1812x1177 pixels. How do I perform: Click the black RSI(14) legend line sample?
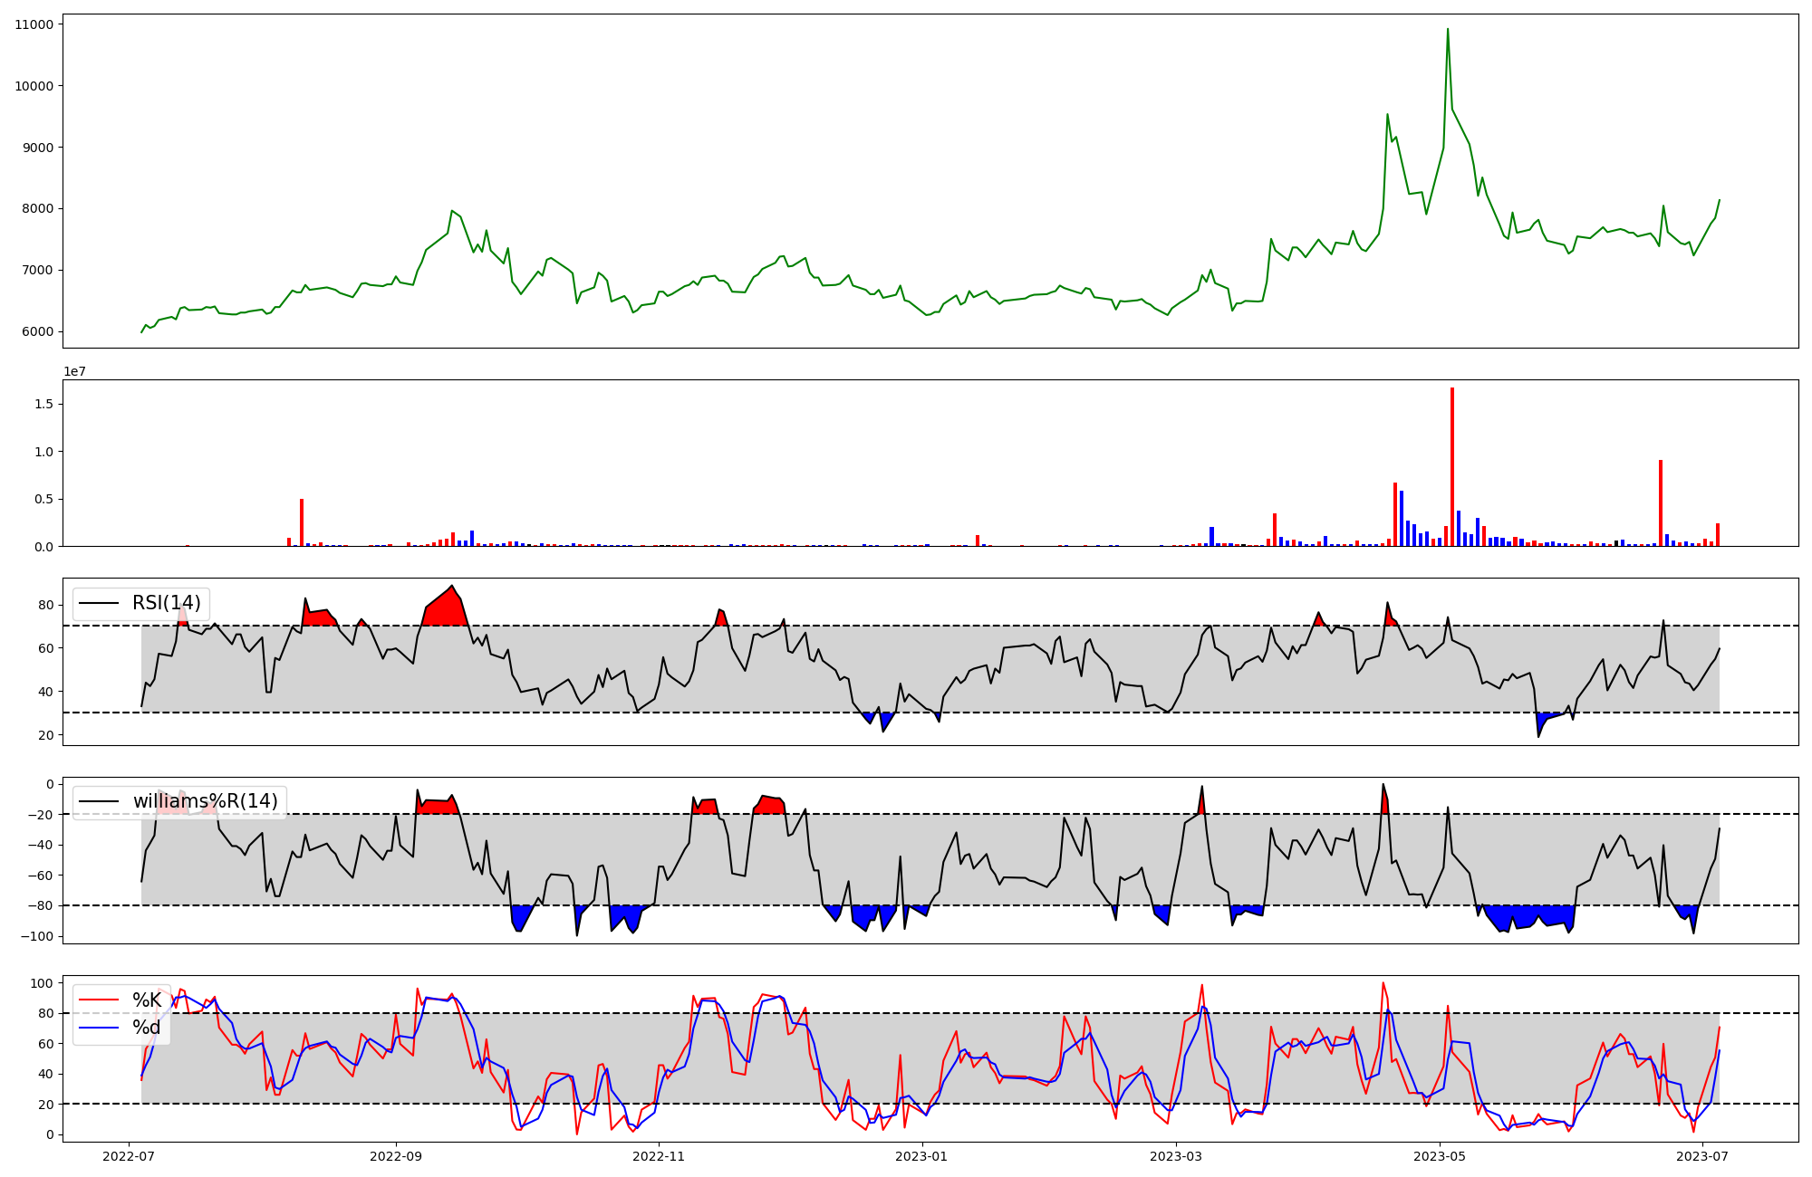coord(99,603)
